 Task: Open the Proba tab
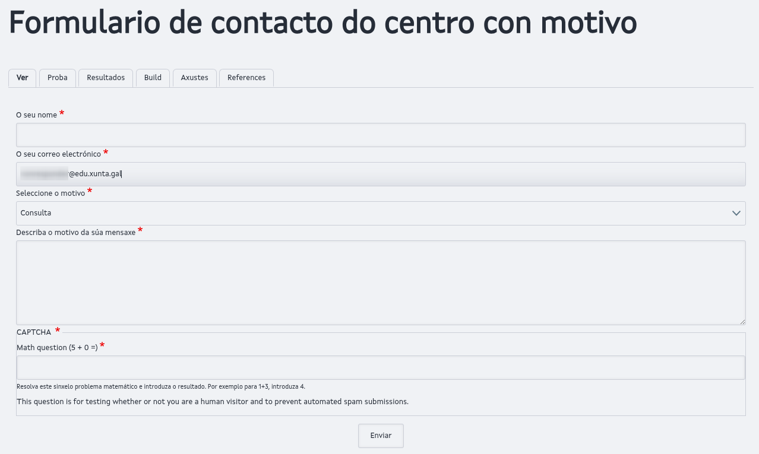pos(58,78)
